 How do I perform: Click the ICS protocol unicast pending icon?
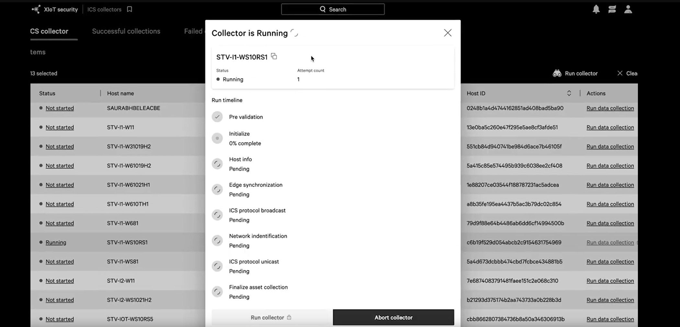click(x=217, y=266)
